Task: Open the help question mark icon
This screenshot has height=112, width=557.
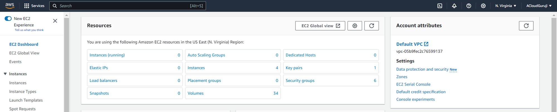Action: [x=469, y=6]
